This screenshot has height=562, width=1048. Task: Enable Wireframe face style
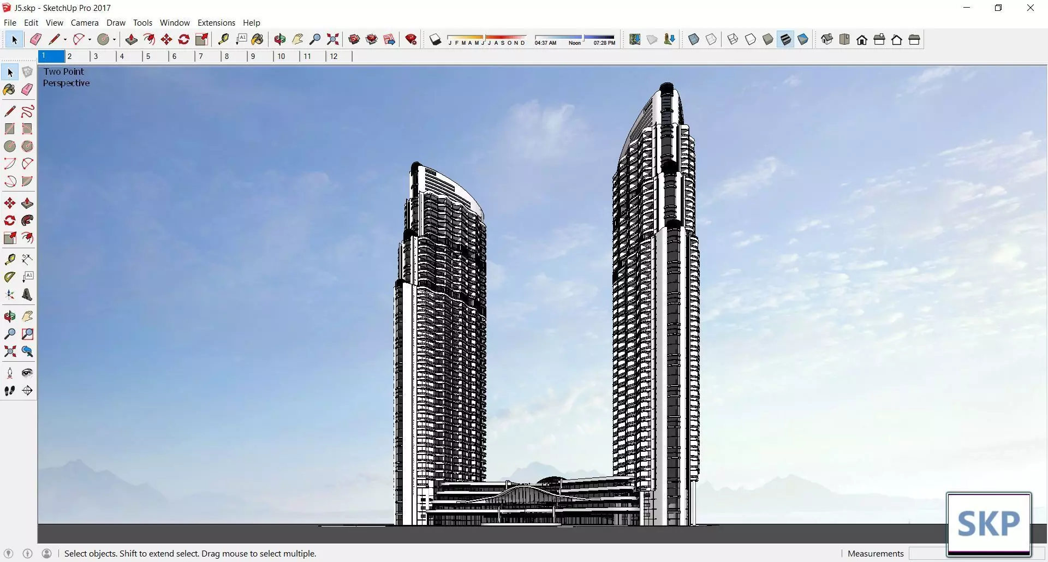[x=733, y=39]
